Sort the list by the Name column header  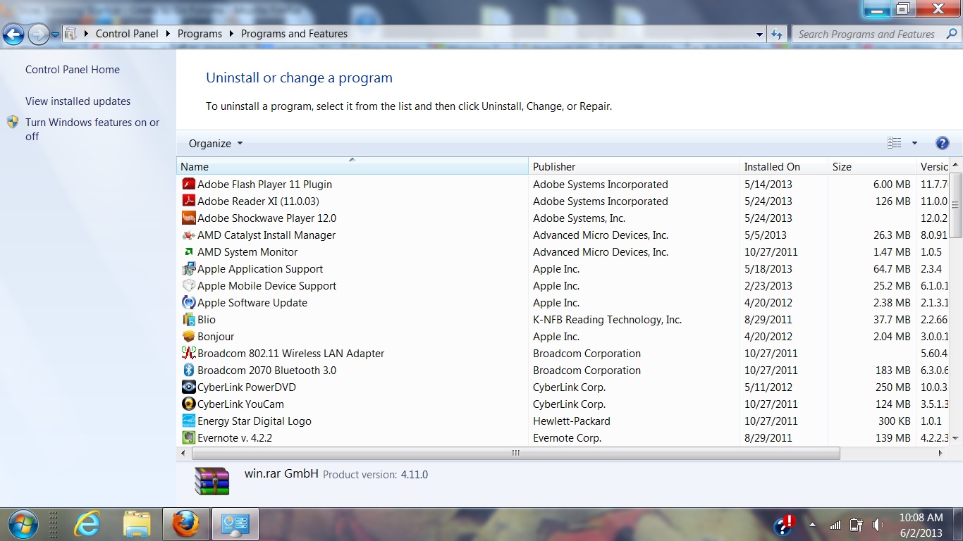click(352, 166)
